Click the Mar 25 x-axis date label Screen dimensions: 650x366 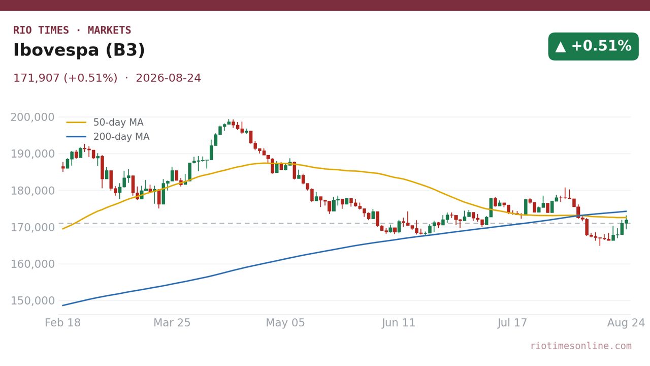tap(172, 323)
